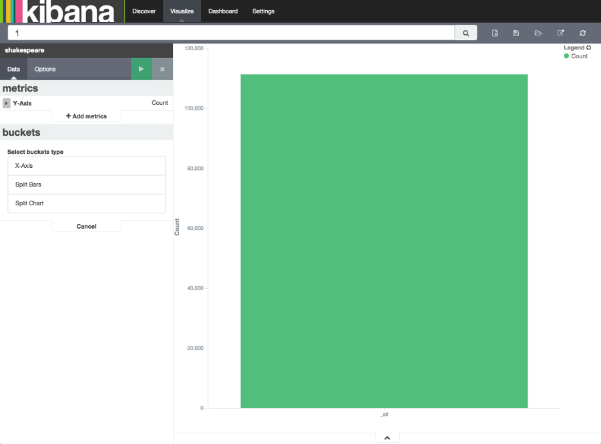Collapse the spy panel using bottom chevron
Screen dimensions: 601x444
[387, 437]
